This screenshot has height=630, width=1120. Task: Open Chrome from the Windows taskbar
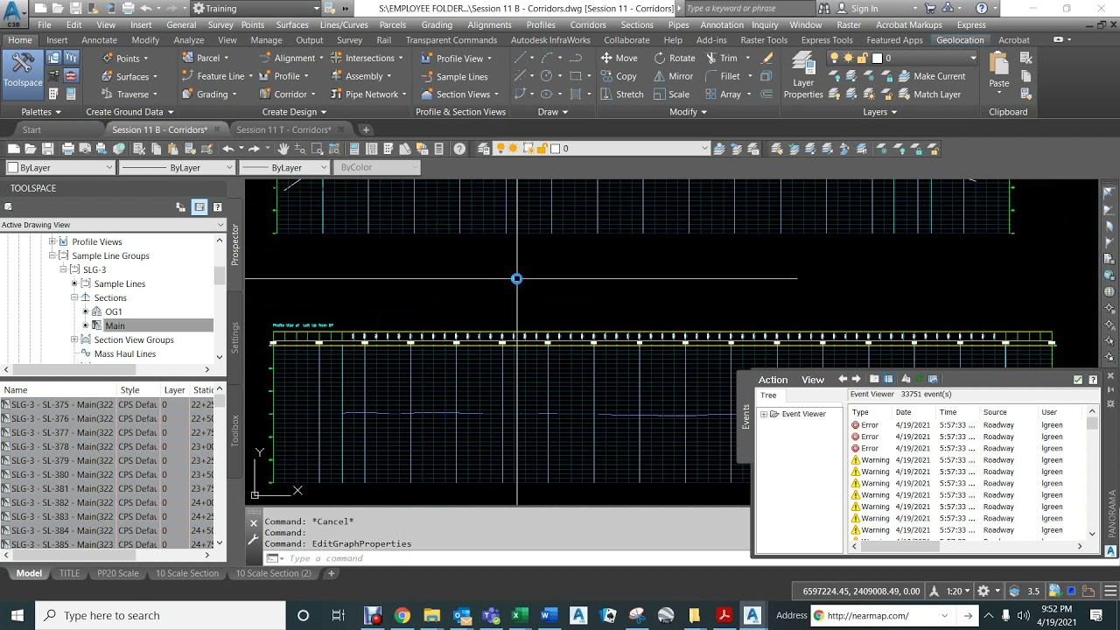pos(402,615)
